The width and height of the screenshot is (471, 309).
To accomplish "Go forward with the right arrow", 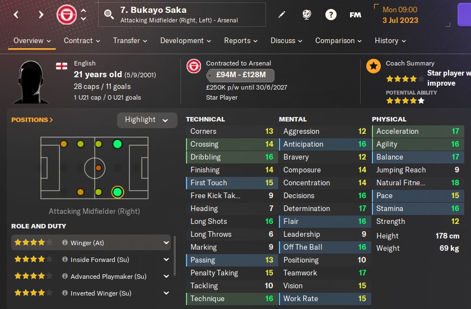I will point(41,15).
